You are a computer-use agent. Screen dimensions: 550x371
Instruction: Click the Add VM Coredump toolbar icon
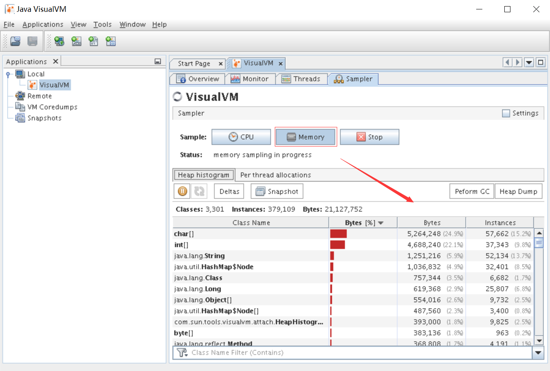[x=93, y=41]
